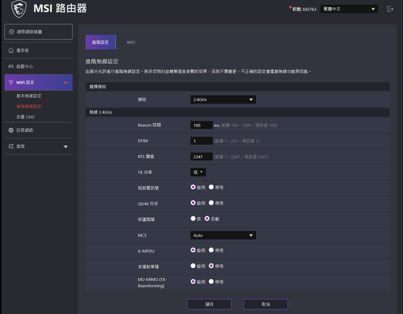Click the 進階無線設定 page heading
The width and height of the screenshot is (403, 314).
click(x=102, y=61)
